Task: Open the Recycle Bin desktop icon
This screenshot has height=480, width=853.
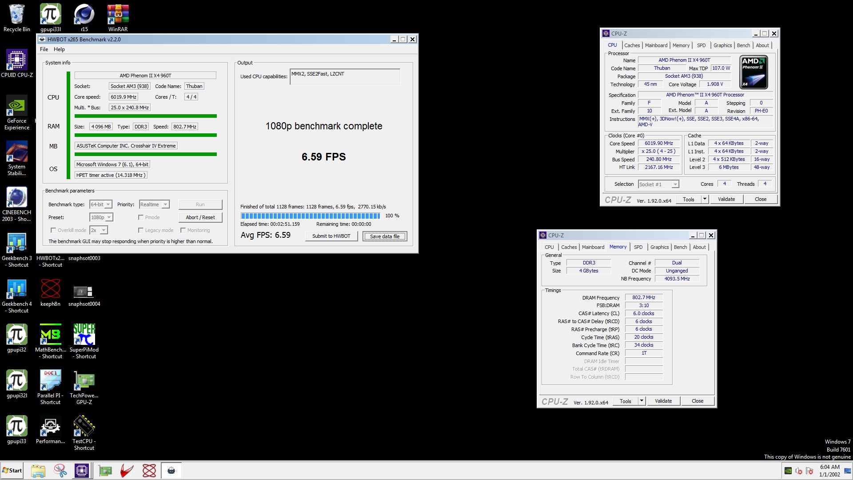Action: pos(17,18)
